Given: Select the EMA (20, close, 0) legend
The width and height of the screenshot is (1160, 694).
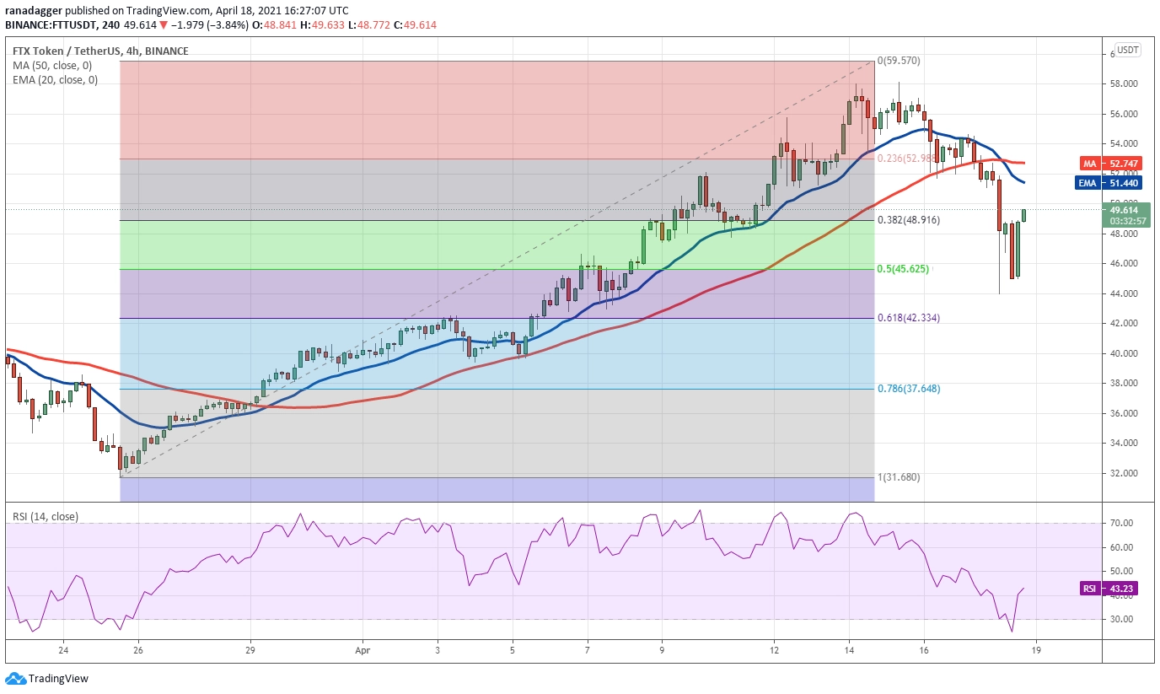Looking at the screenshot, I should (x=55, y=80).
